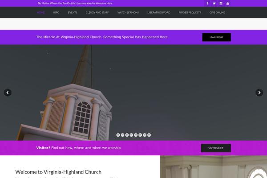Jump to fifth slide dot
The width and height of the screenshot is (267, 178).
click(136, 135)
